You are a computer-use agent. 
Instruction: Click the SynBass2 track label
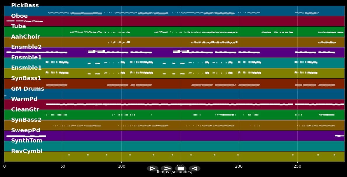pos(26,120)
